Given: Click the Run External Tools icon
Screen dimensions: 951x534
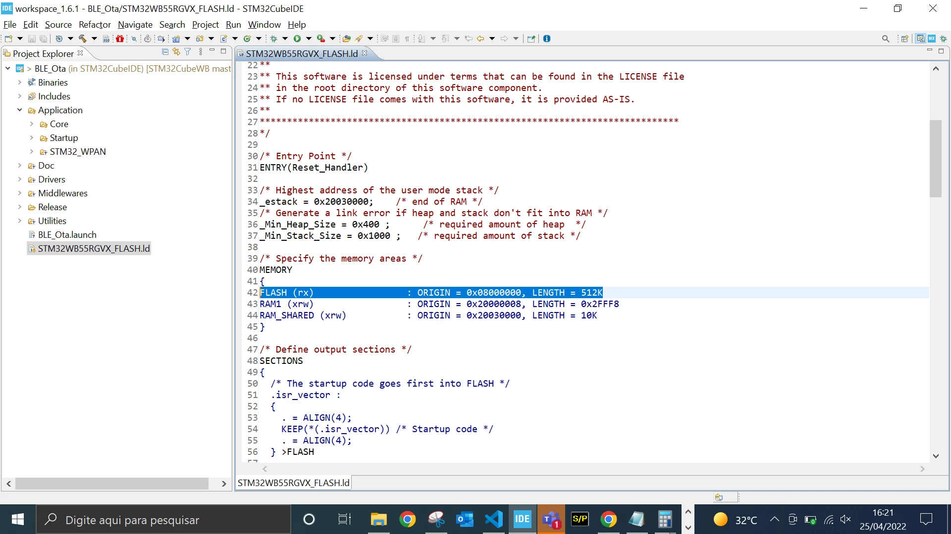Looking at the screenshot, I should (321, 39).
